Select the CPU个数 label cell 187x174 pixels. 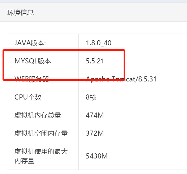click(x=43, y=97)
